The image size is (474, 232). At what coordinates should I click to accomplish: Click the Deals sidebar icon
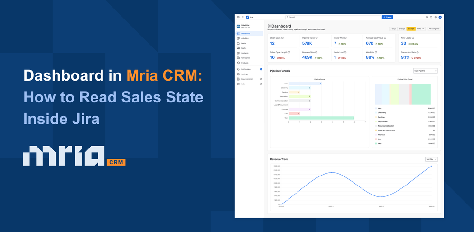(238, 48)
